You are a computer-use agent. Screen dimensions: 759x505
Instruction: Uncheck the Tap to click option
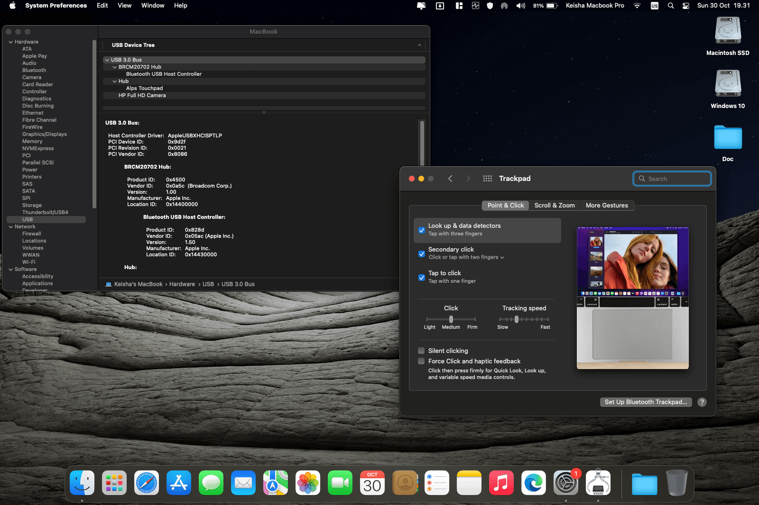[422, 278]
